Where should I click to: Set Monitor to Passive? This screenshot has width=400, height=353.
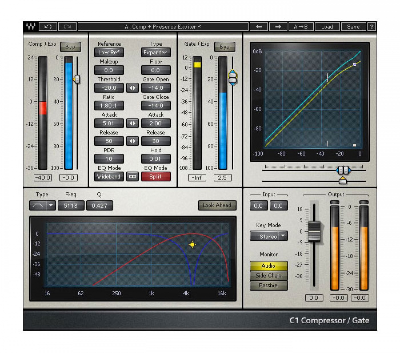click(x=269, y=285)
